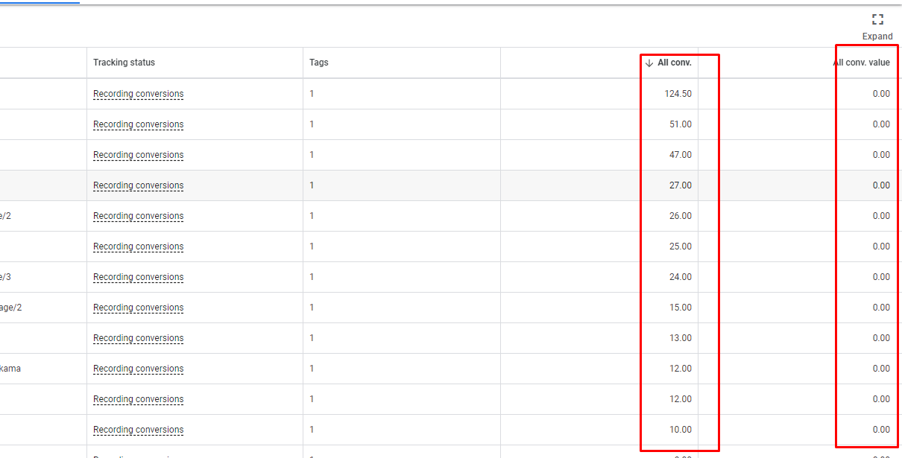The image size is (902, 458).
Task: Select the Tags value 1 in the first row
Action: (x=311, y=94)
